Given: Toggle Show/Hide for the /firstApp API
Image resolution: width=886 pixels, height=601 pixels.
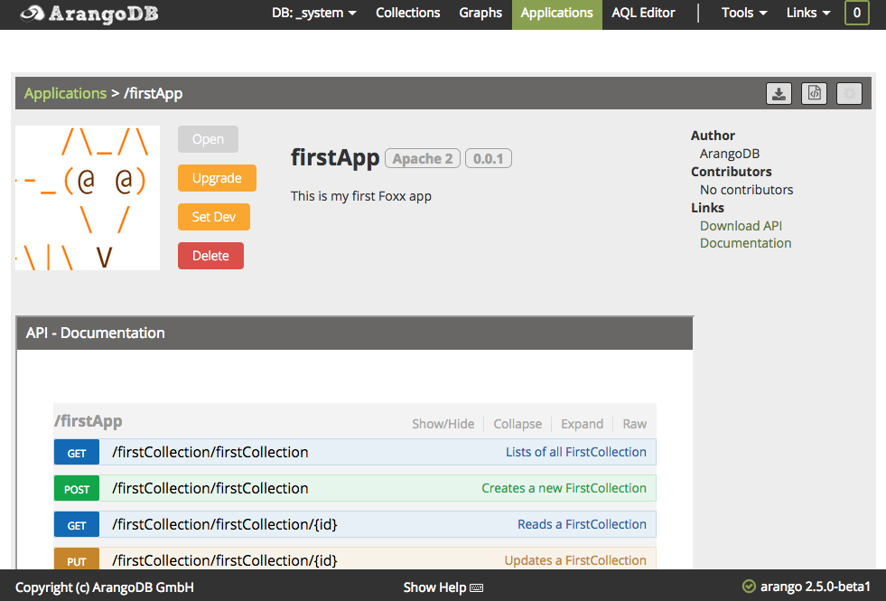Looking at the screenshot, I should [x=443, y=424].
